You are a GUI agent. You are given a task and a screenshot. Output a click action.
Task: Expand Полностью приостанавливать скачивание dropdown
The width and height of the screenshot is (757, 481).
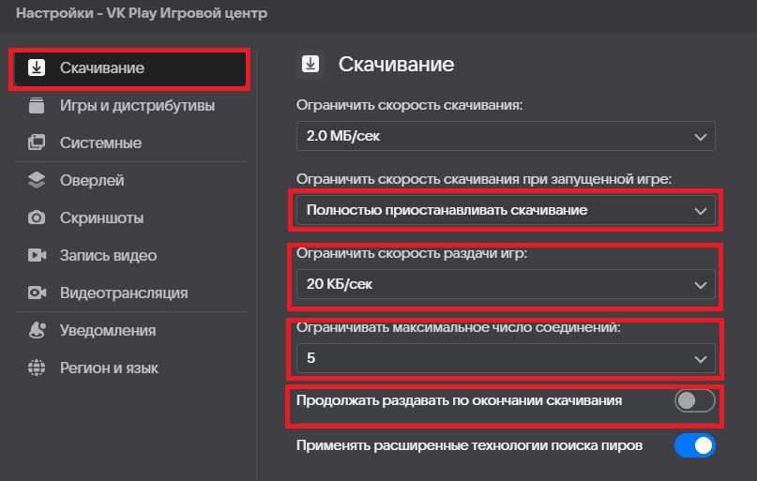pos(506,210)
